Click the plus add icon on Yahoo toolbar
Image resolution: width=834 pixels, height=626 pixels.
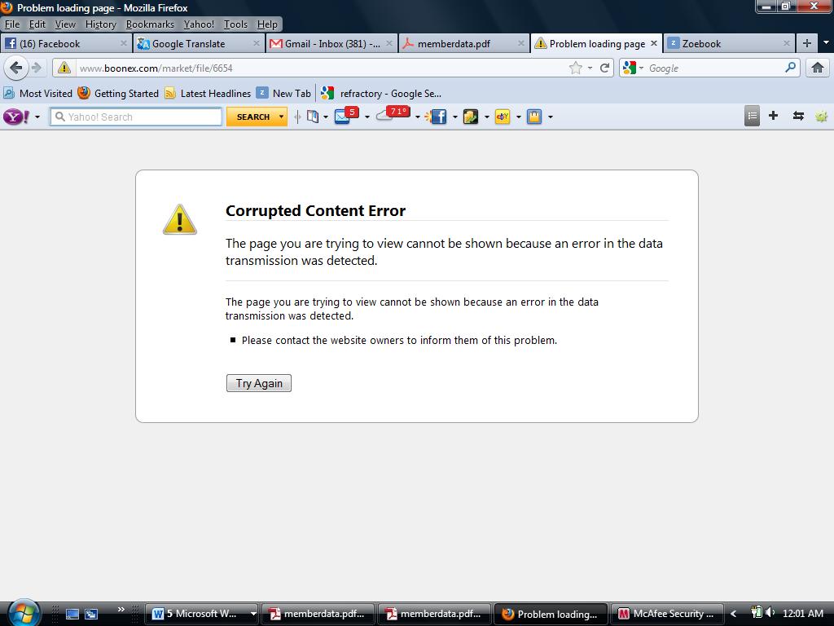(774, 116)
